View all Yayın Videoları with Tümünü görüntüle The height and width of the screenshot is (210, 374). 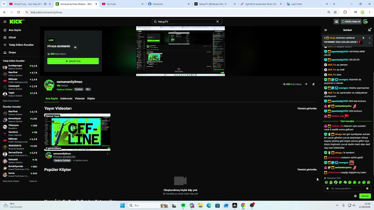click(x=307, y=108)
